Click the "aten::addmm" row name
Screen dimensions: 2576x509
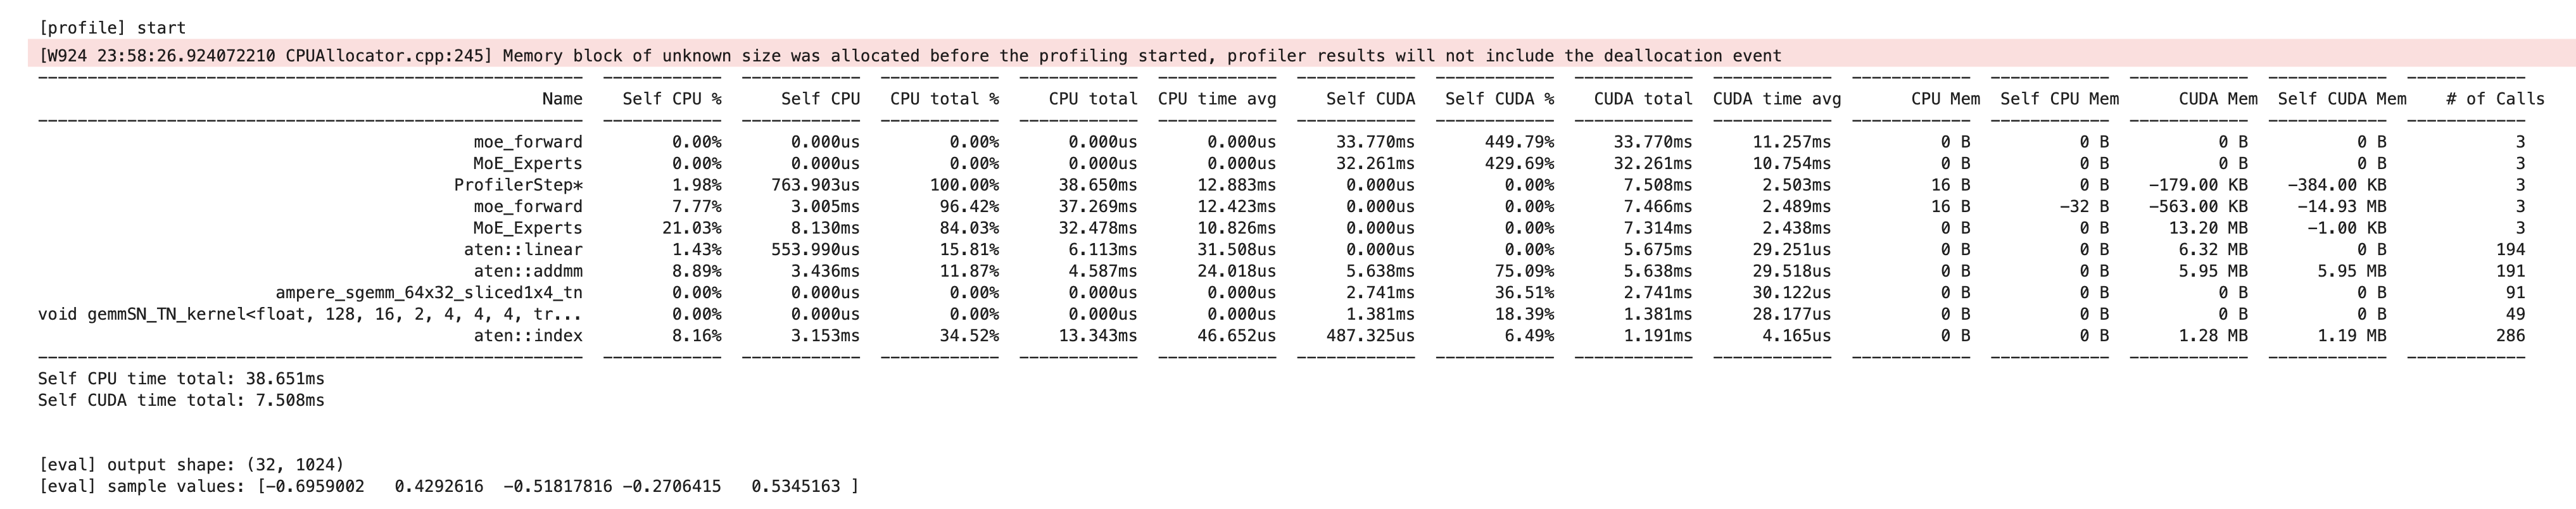pos(528,271)
